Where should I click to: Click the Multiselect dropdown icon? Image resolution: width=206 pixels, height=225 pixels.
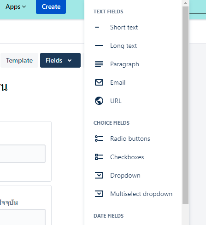point(99,194)
